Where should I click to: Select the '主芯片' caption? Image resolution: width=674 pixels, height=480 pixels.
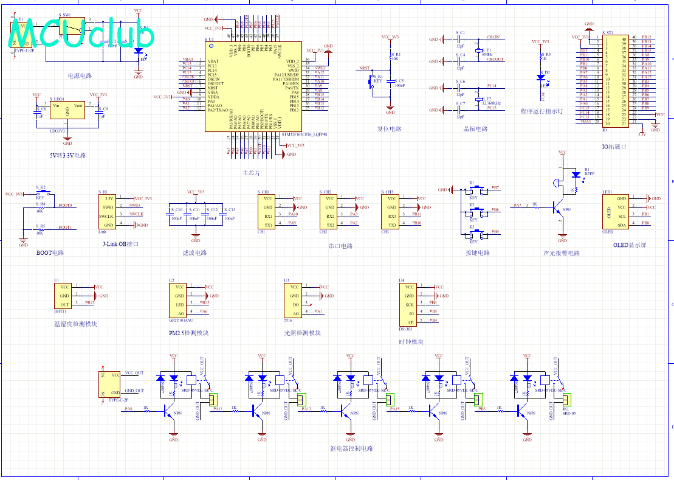252,173
